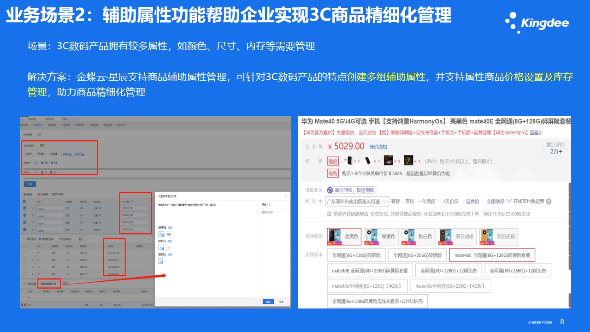Click the SKU field SP00070_003
Image resolution: width=590 pixels, height=332 pixels.
134,222
